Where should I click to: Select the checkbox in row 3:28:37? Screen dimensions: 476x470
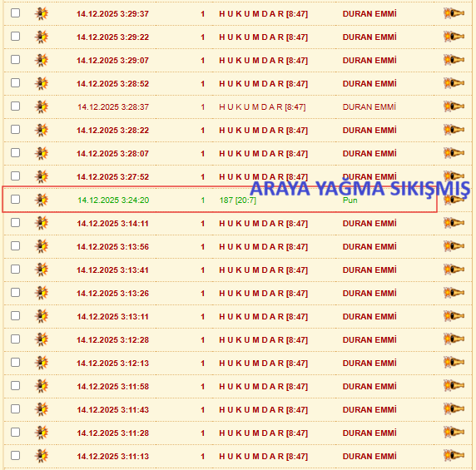[16, 106]
